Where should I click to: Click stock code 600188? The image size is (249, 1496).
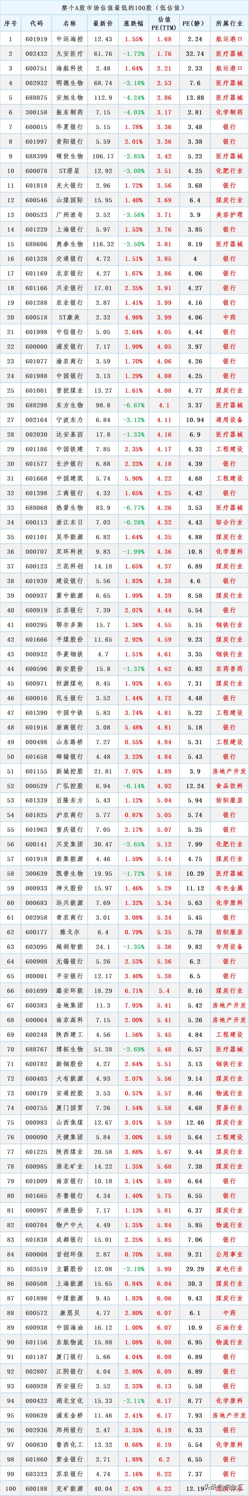(x=37, y=1488)
